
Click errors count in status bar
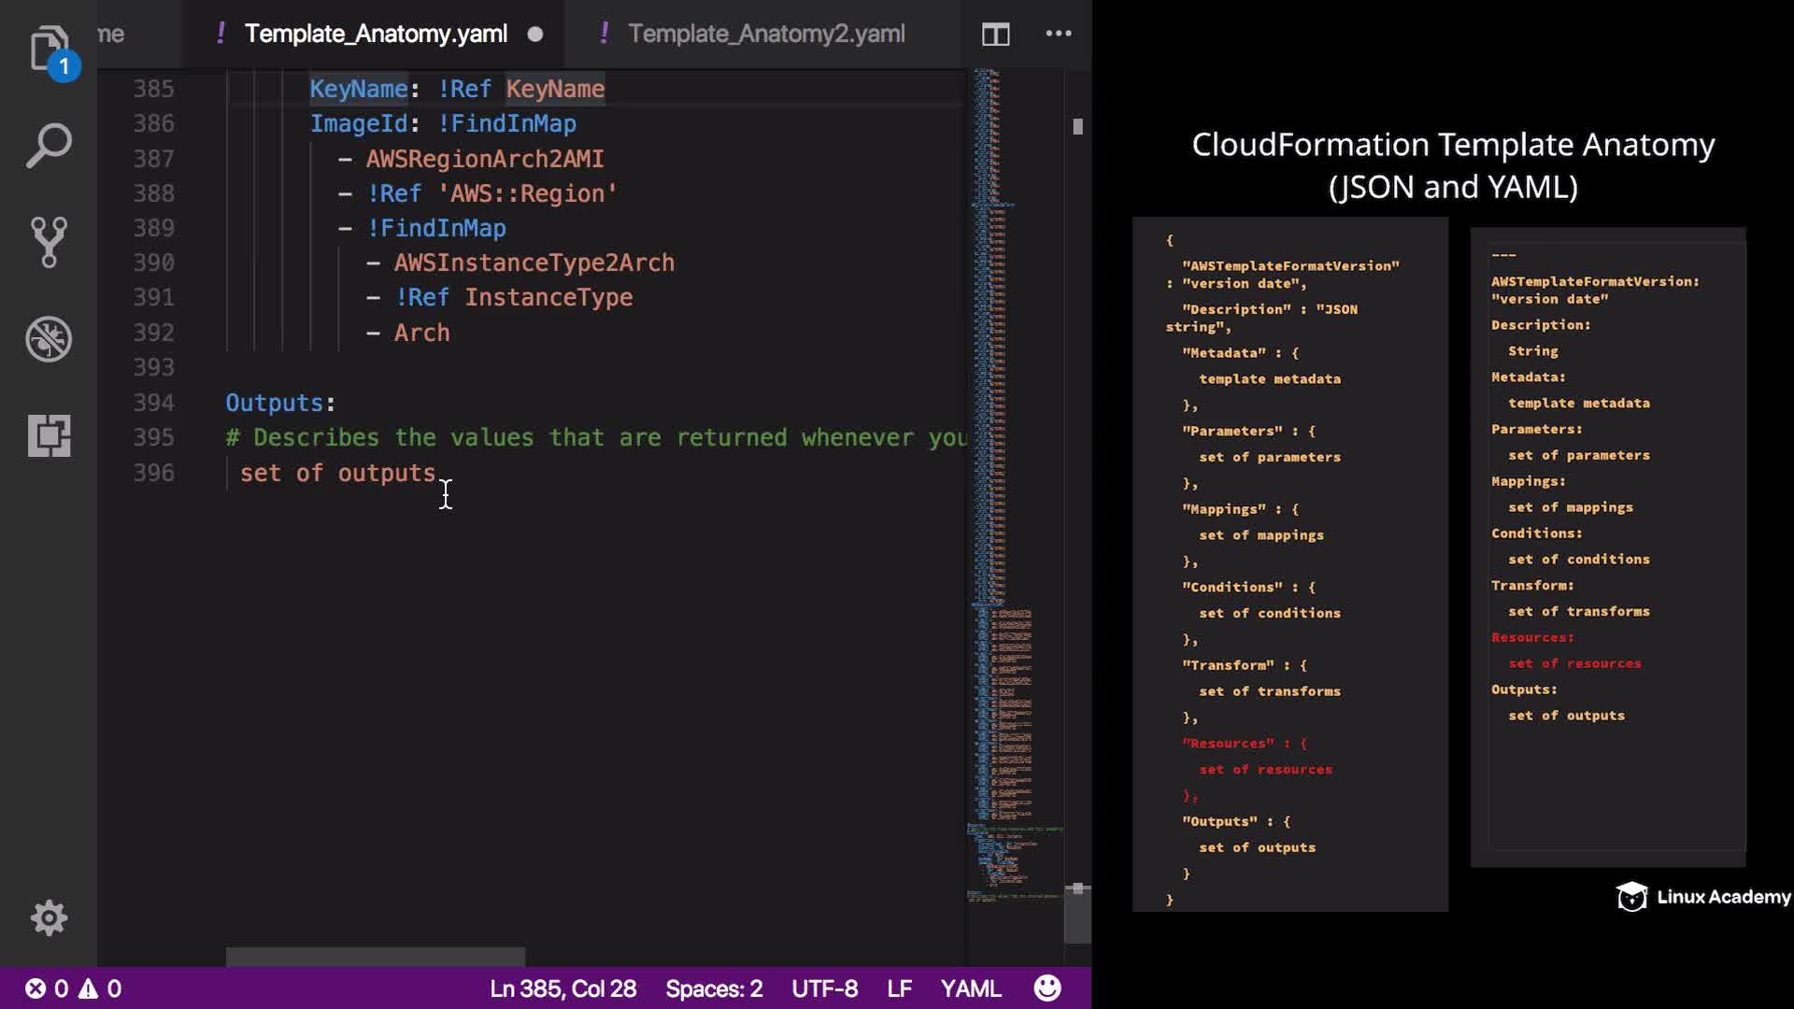click(x=47, y=988)
